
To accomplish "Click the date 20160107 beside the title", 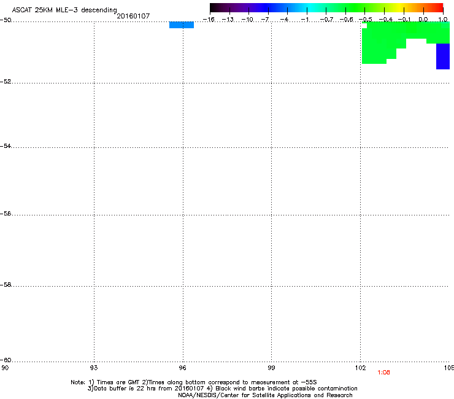I will pyautogui.click(x=133, y=16).
